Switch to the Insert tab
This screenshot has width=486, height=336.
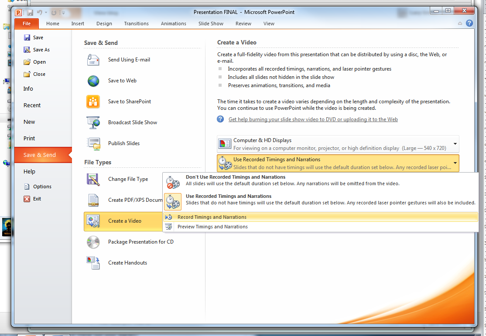(78, 24)
